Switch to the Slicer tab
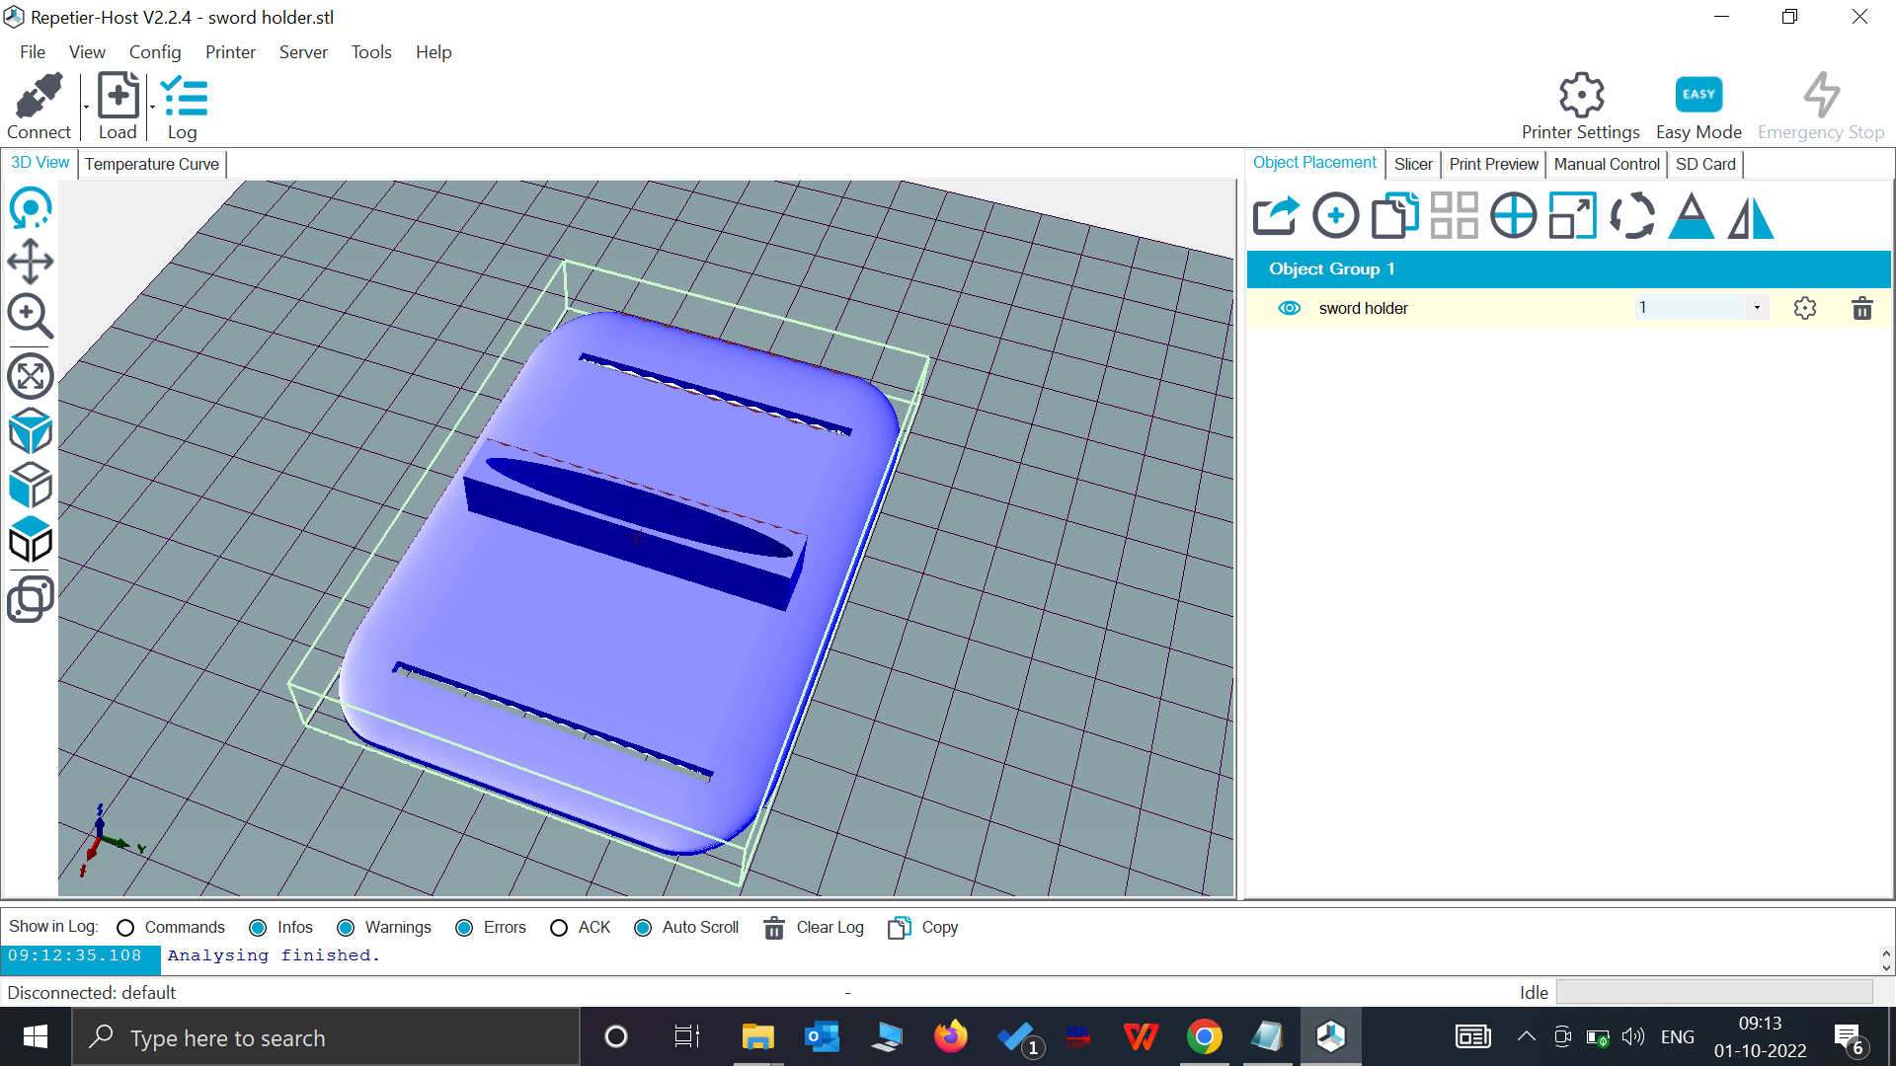This screenshot has width=1896, height=1066. 1413,164
